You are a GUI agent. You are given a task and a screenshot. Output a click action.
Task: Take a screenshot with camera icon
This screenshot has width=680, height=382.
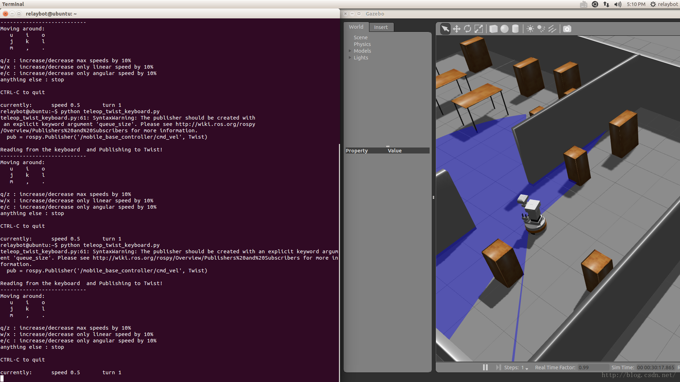click(567, 29)
